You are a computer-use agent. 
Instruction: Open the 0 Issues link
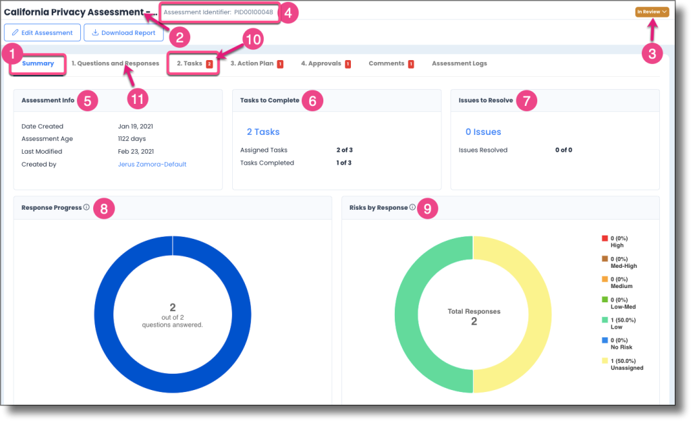482,132
